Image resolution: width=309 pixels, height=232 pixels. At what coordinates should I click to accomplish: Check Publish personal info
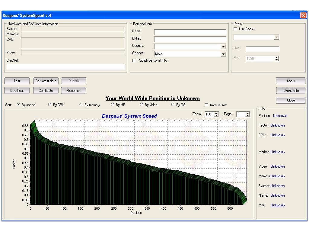point(134,60)
